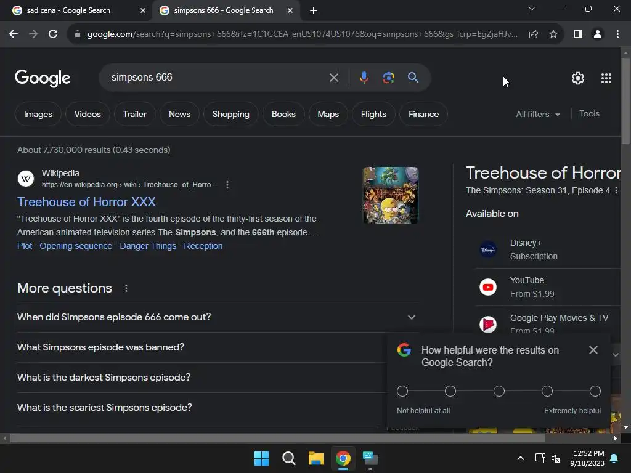This screenshot has width=631, height=473.
Task: Close the 'sad cena' tab
Action: (143, 10)
